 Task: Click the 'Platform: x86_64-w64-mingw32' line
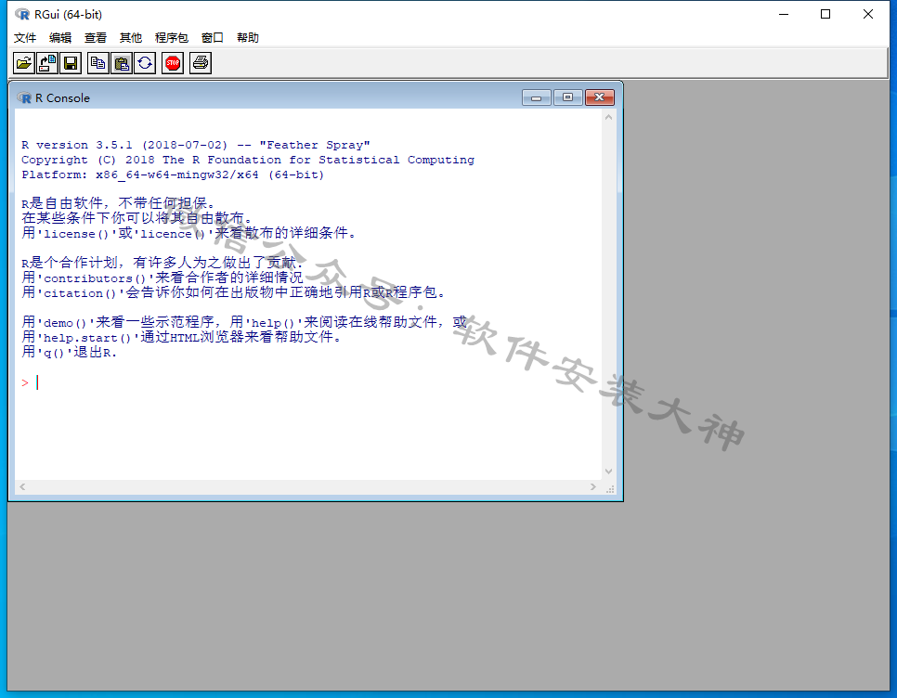(173, 174)
